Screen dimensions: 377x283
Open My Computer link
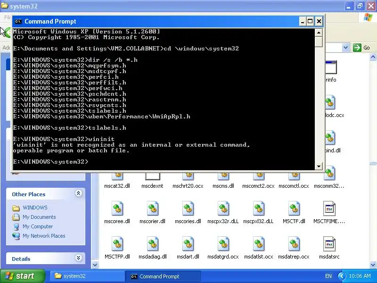(x=38, y=226)
